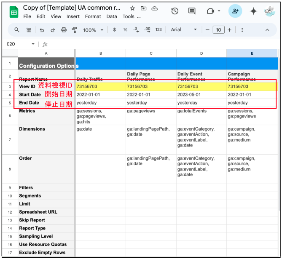The image size is (282, 259).
Task: Click the Move to folder icon
Action: (x=143, y=8)
